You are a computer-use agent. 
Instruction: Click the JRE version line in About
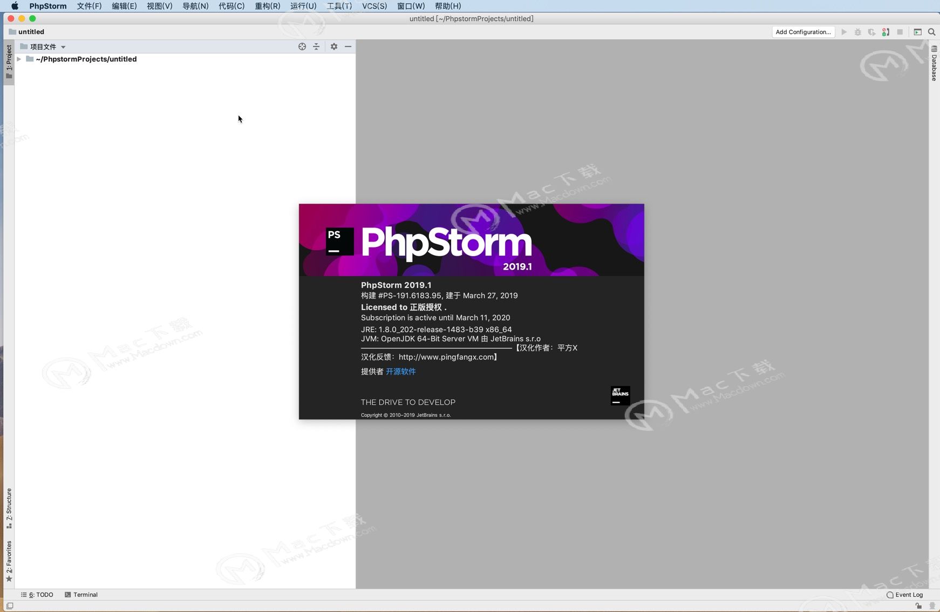coord(437,329)
